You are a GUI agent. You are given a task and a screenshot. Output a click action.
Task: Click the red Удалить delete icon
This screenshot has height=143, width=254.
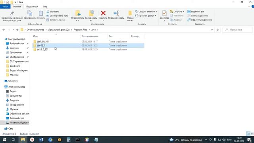[x=103, y=13]
